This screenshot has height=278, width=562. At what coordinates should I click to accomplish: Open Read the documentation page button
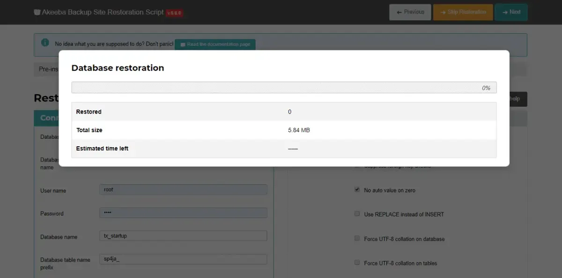coord(215,44)
